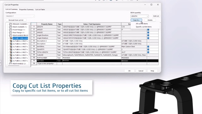
Task: Choose All cut list items
Action: pos(142,24)
